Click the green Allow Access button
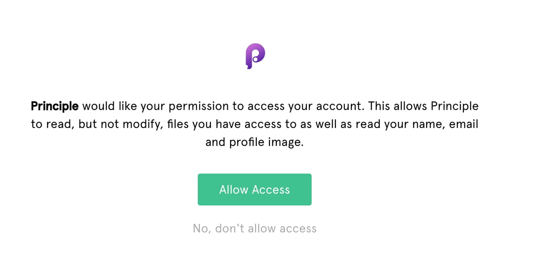This screenshot has height=267, width=533. [x=254, y=190]
